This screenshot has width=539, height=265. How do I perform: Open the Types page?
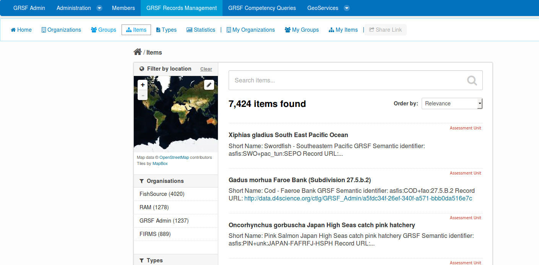pos(166,30)
